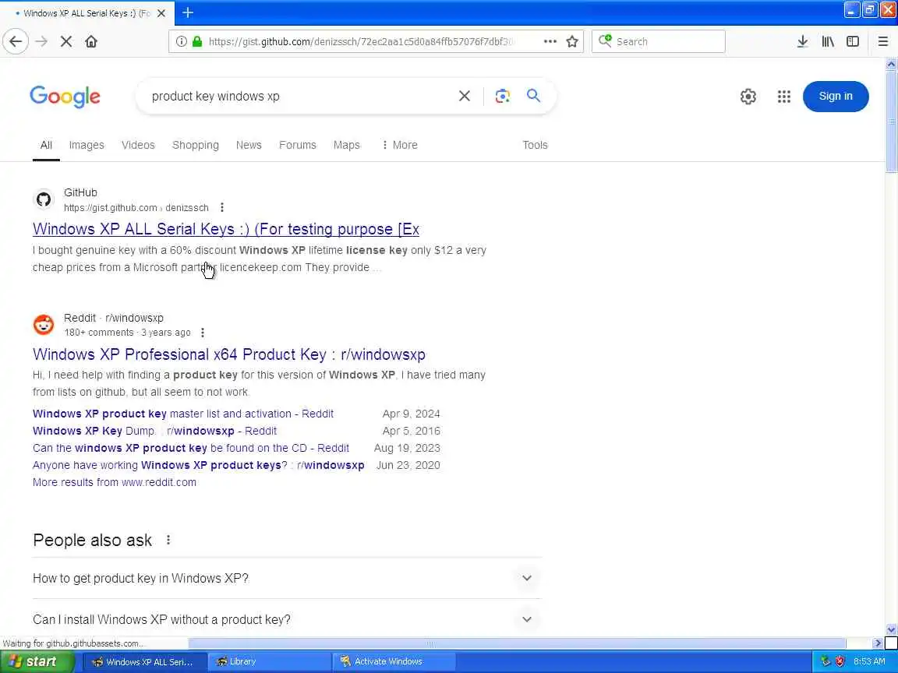Open the Firefox home page
898x673 pixels.
tap(91, 41)
